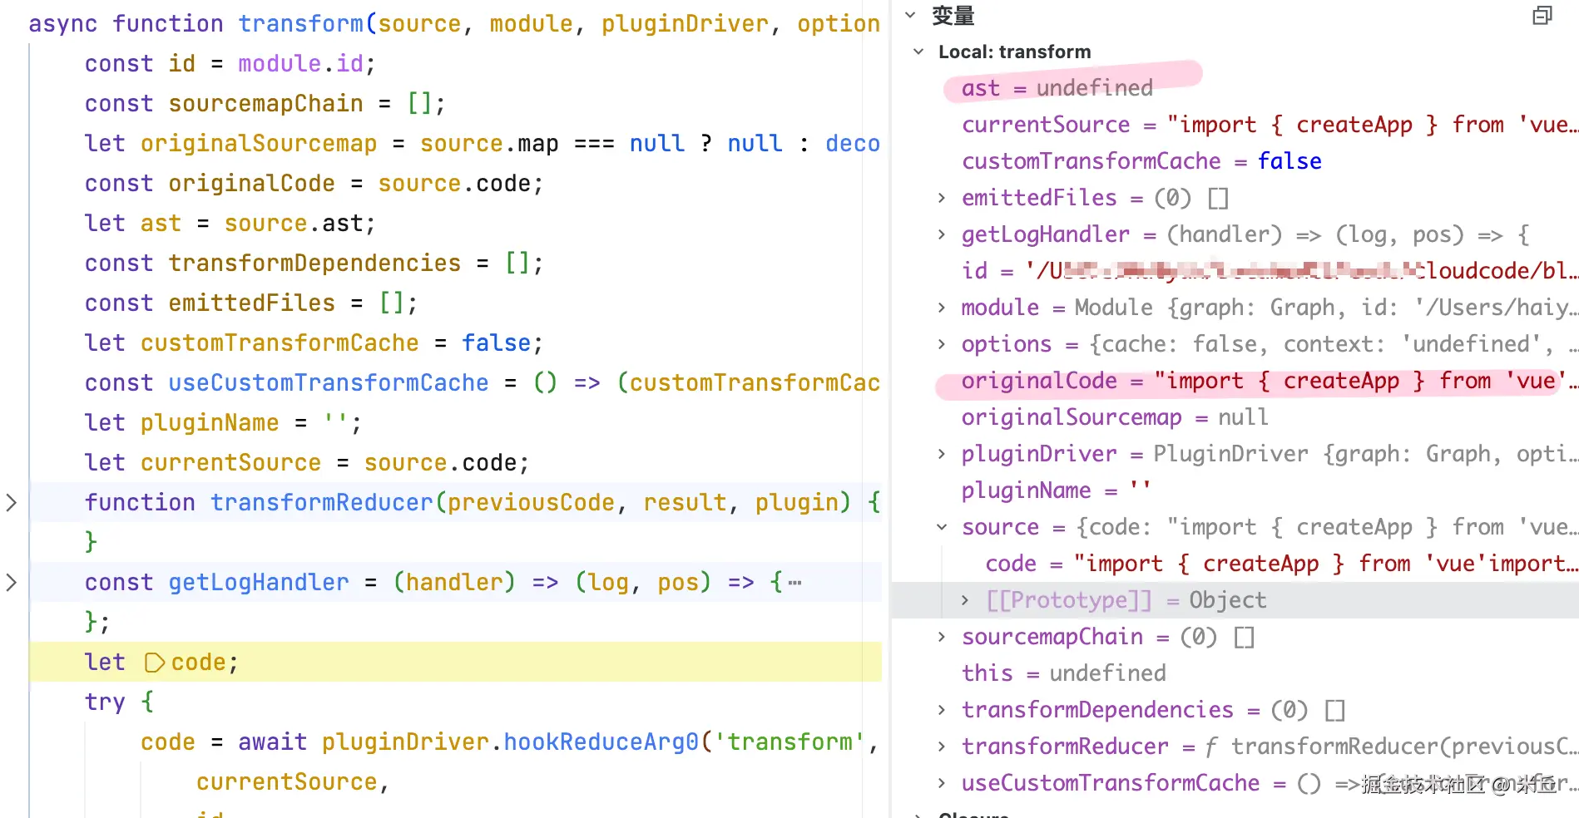
Task: Select the id variable row
Action: click(x=1235, y=271)
